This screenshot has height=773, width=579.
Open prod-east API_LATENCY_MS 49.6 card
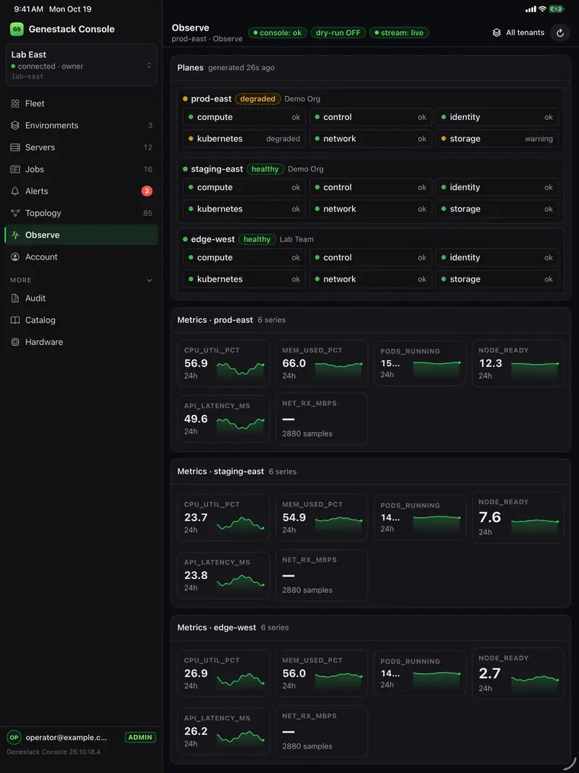(x=223, y=418)
